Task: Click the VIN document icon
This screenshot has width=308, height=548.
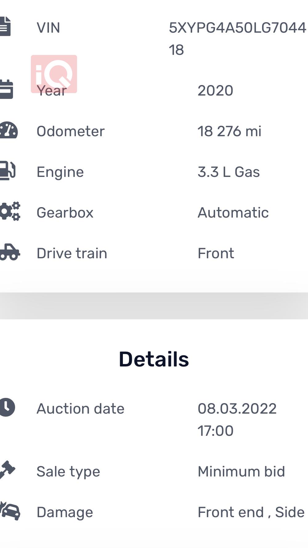Action: click(5, 27)
